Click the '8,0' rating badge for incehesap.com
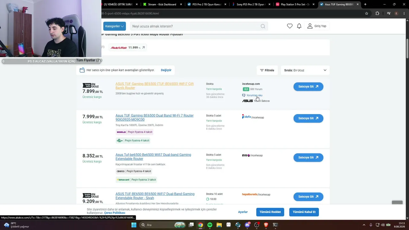 click(x=246, y=89)
